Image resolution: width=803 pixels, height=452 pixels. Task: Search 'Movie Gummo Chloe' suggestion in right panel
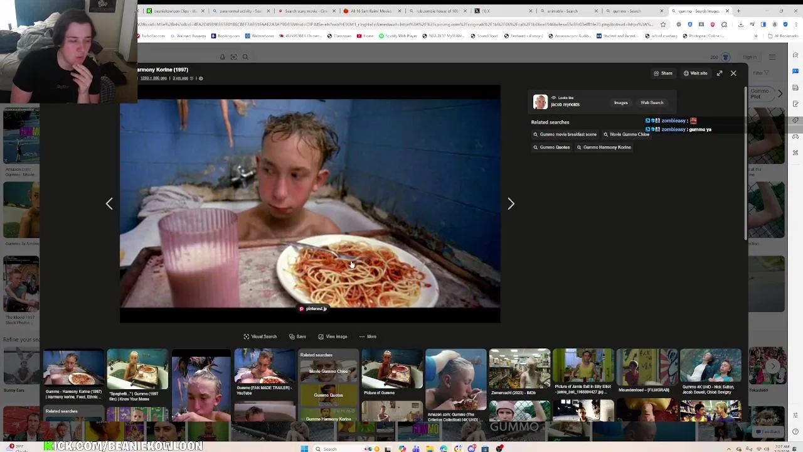point(626,134)
